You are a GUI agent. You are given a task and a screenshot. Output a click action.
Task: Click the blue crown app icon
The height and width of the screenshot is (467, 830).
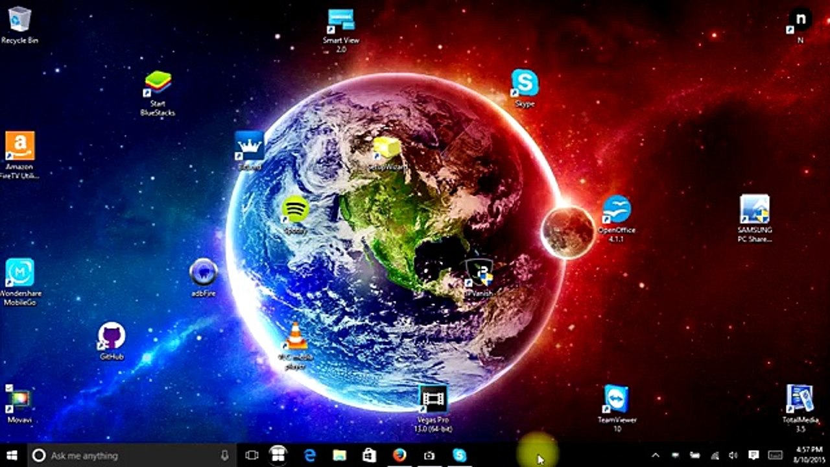coord(250,150)
